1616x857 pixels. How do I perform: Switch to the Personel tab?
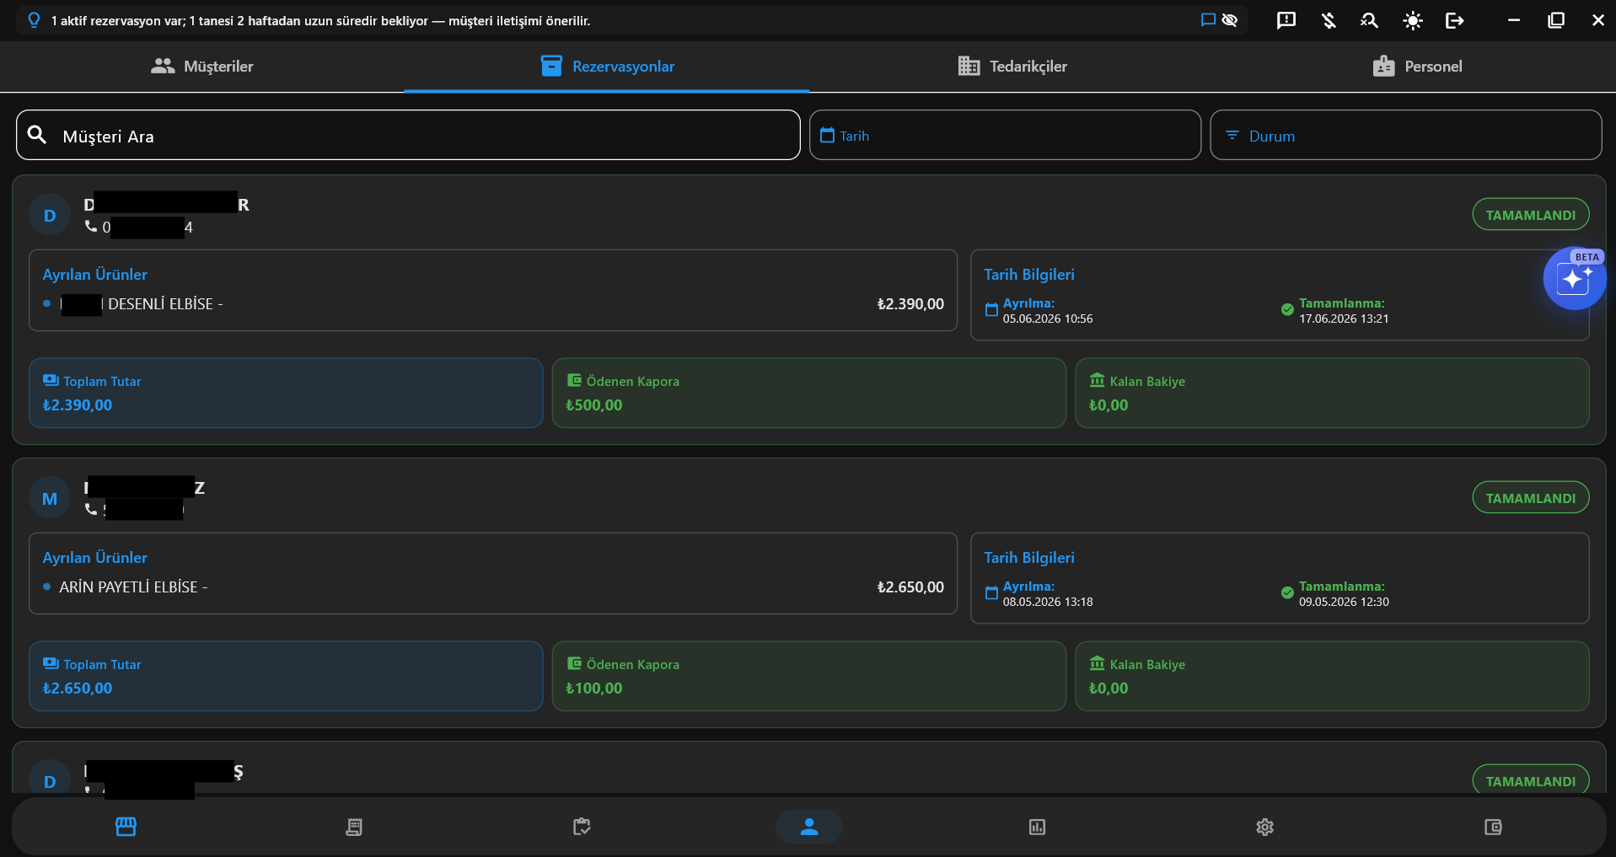coord(1416,67)
